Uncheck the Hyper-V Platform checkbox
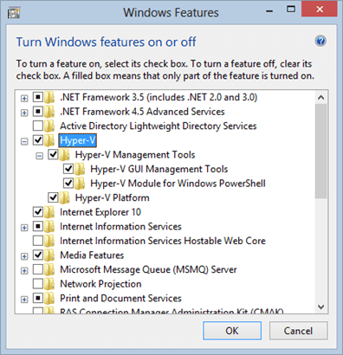The width and height of the screenshot is (343, 355). click(53, 197)
